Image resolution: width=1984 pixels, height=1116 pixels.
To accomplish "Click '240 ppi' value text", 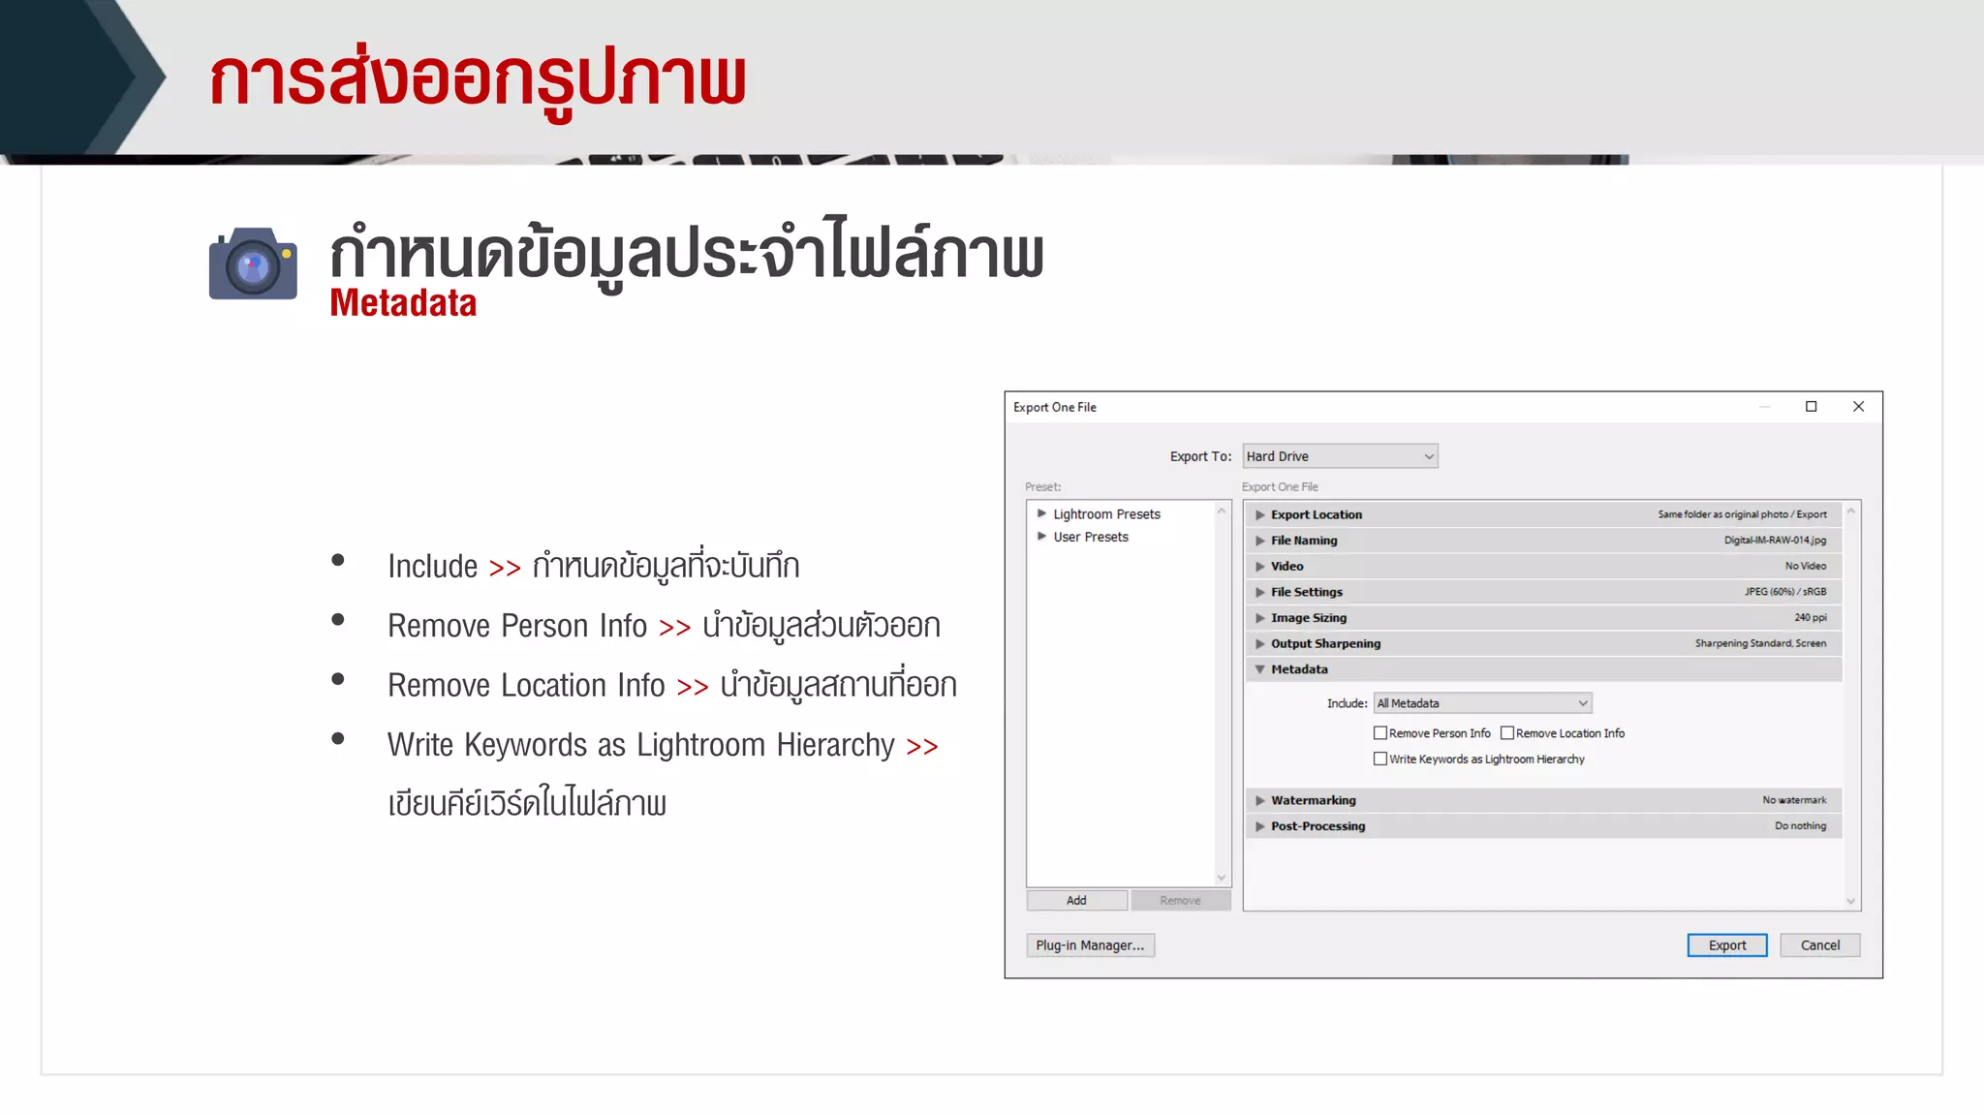I will tap(1810, 618).
